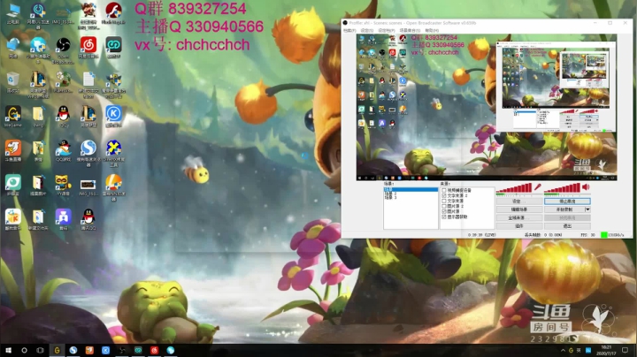Open the first menu in OBS menu bar

pos(349,30)
